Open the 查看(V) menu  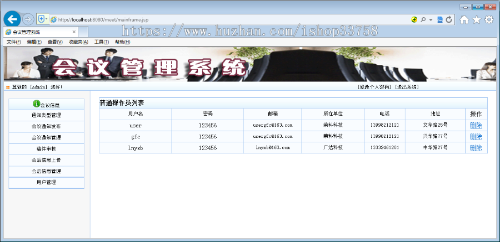pyautogui.click(x=55, y=42)
